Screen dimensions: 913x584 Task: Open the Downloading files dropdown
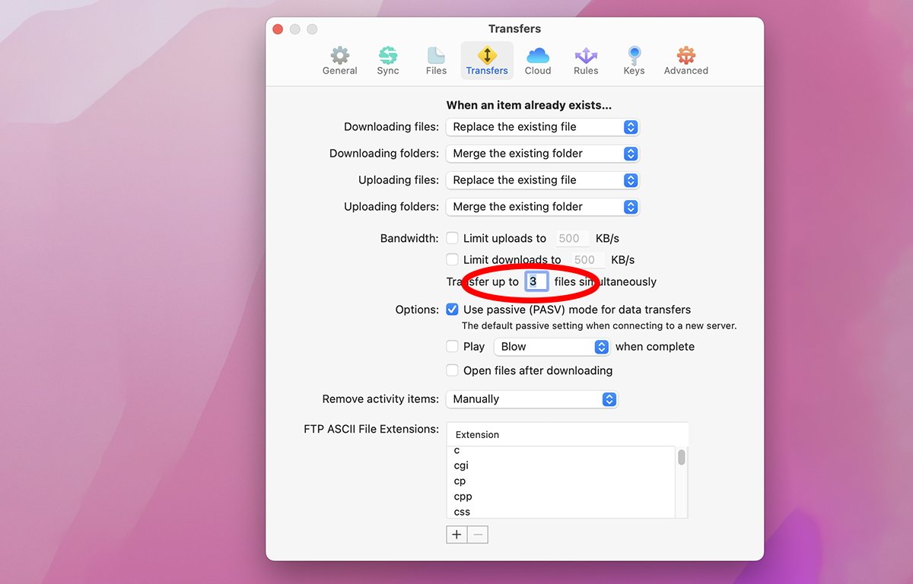[542, 127]
